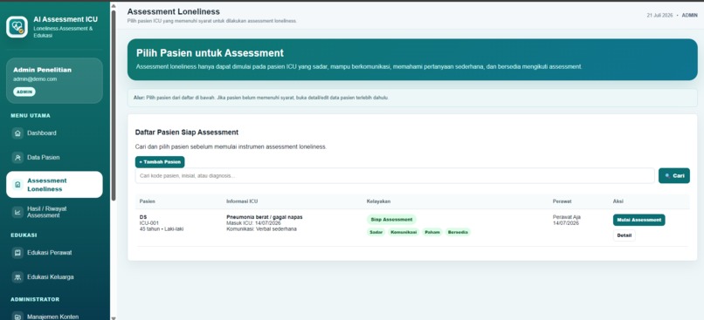Click the Komunikasi eligibility tag
Viewport: 704px width, 320px height.
click(x=404, y=232)
